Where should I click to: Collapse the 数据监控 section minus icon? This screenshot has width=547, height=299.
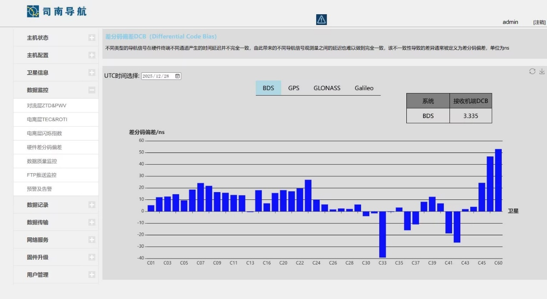tap(91, 90)
